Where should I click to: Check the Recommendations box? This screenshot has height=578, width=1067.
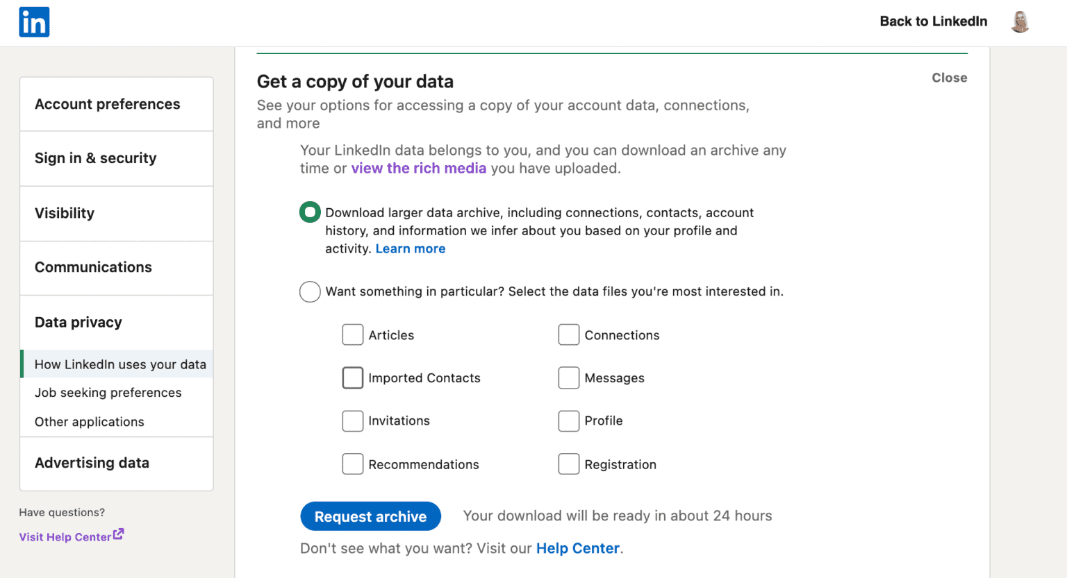tap(353, 464)
